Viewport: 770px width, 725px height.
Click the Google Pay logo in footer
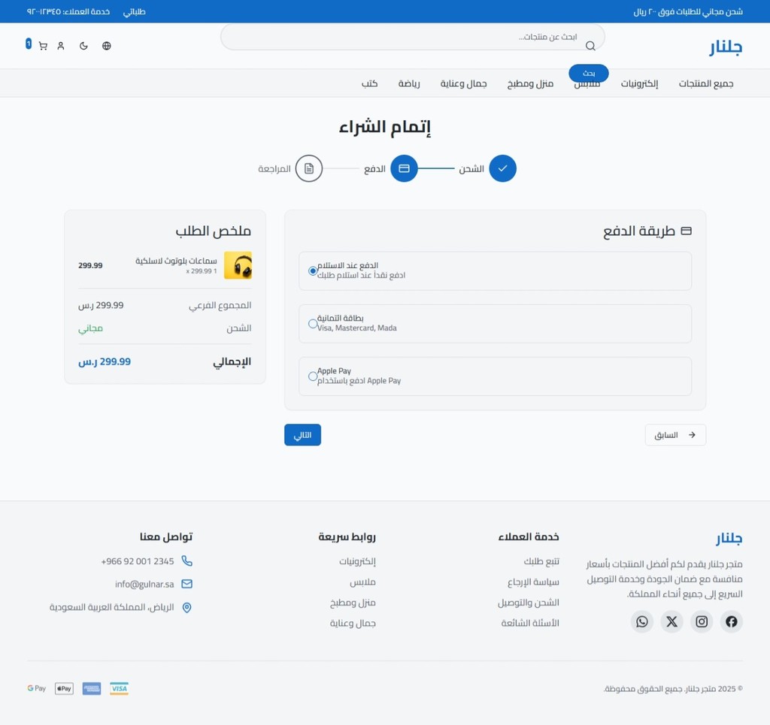[x=36, y=688]
